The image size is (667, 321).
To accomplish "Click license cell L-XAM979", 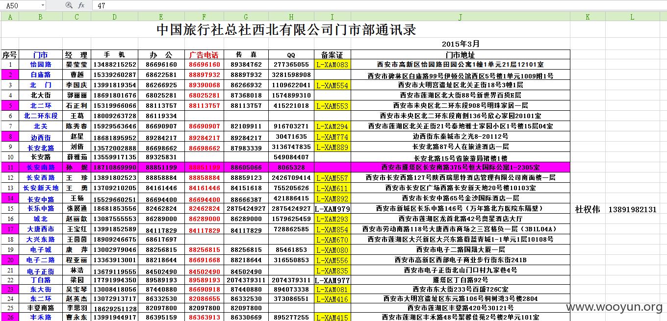I will [333, 209].
